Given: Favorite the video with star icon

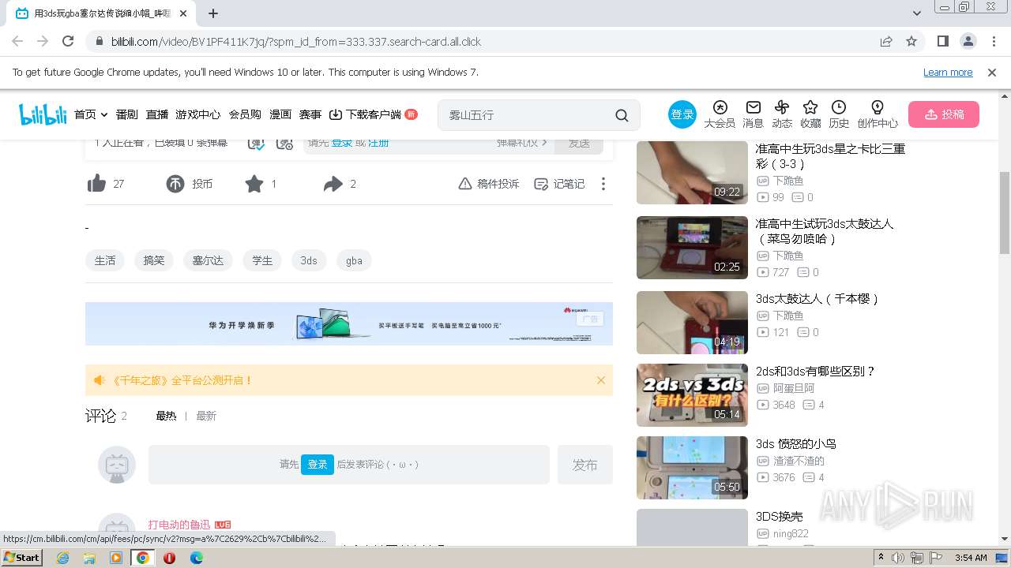Looking at the screenshot, I should tap(254, 184).
